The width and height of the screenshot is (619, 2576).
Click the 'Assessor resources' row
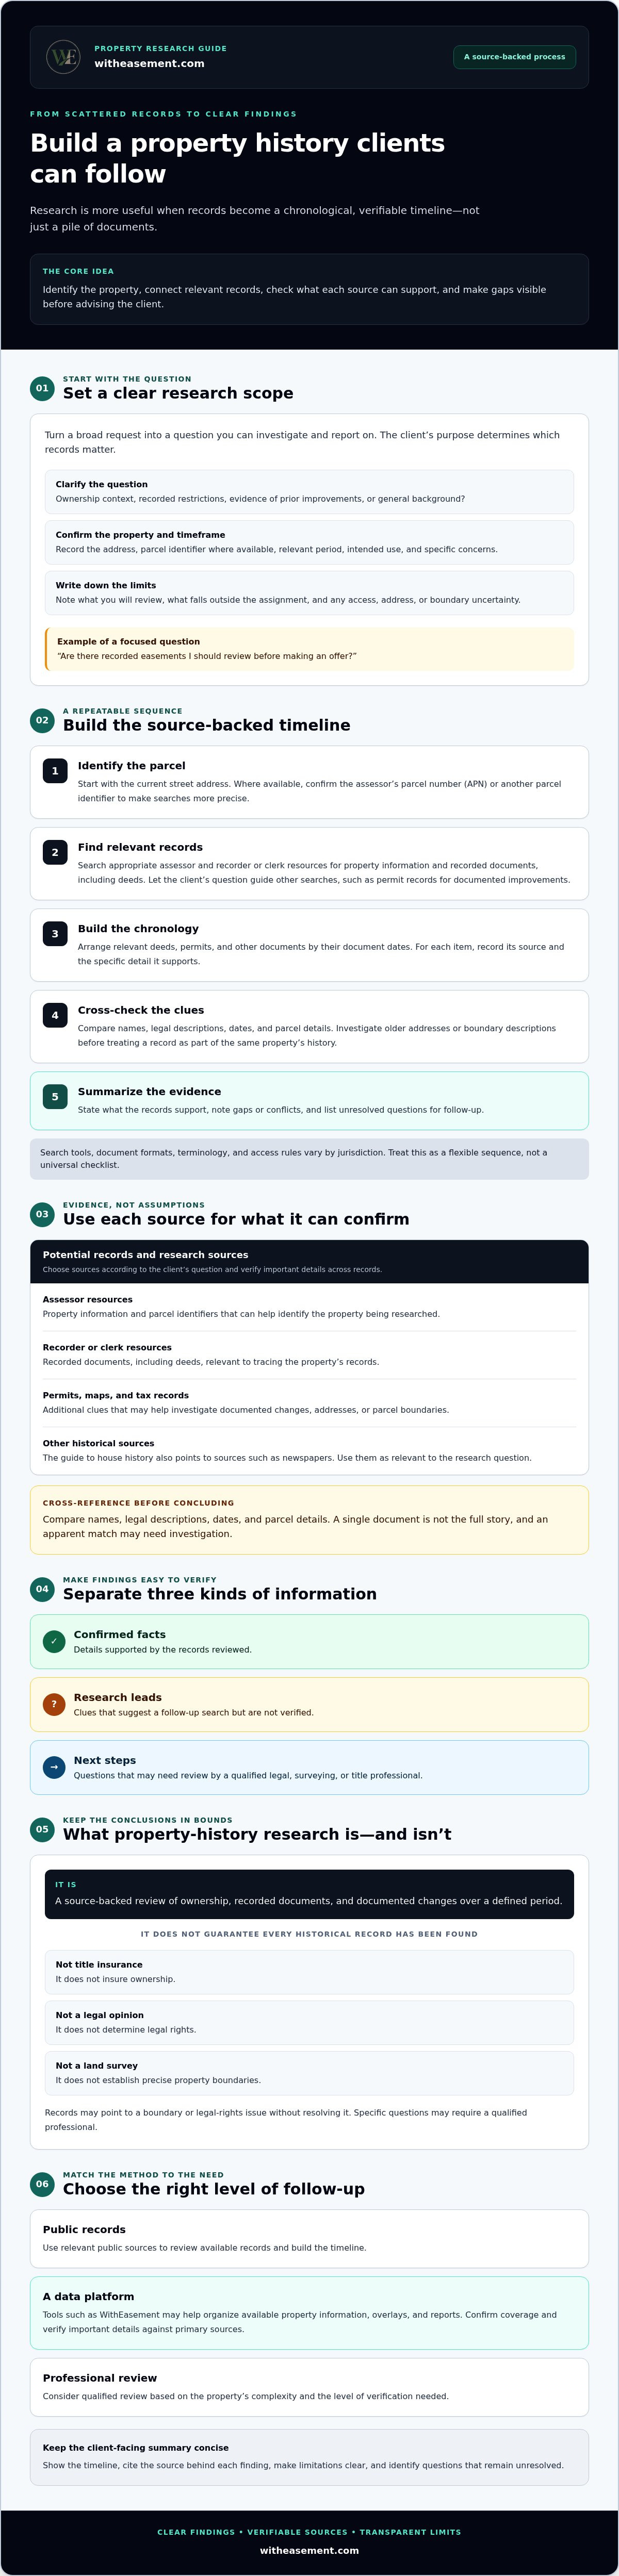[x=309, y=1307]
